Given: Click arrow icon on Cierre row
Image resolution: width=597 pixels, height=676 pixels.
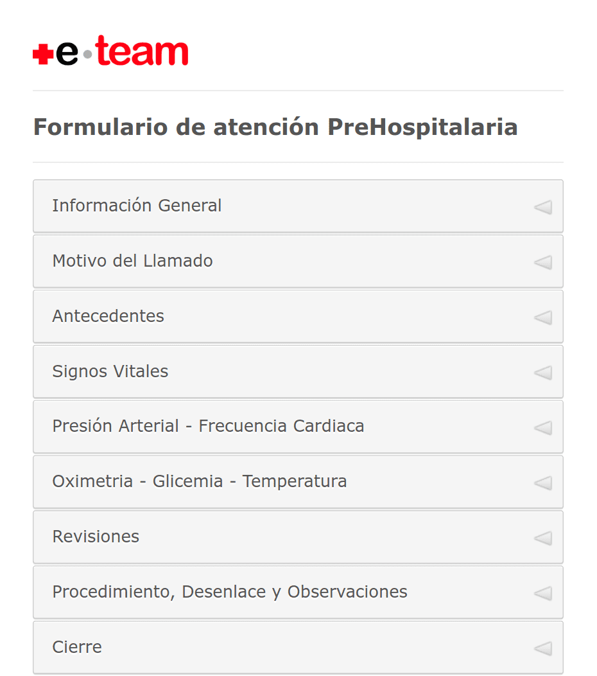Looking at the screenshot, I should (x=542, y=648).
